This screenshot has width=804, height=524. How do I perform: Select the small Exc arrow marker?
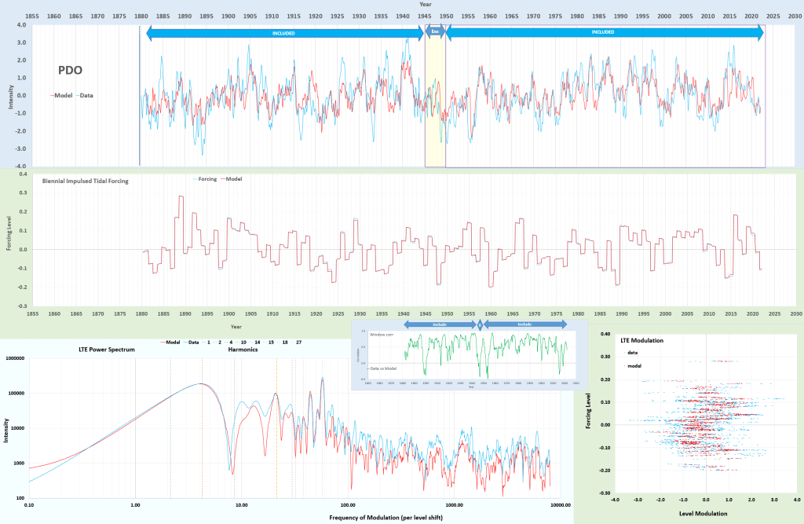(x=435, y=32)
